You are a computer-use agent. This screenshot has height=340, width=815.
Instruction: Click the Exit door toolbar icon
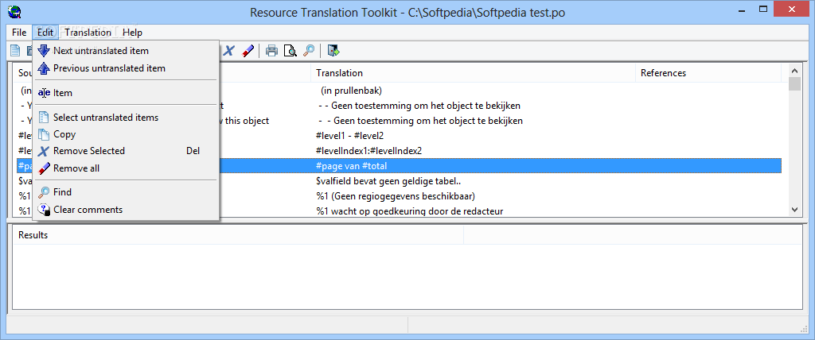point(333,50)
